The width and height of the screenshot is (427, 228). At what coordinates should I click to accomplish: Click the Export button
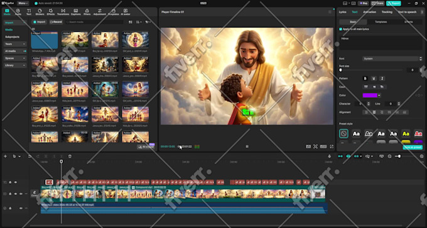point(394,3)
